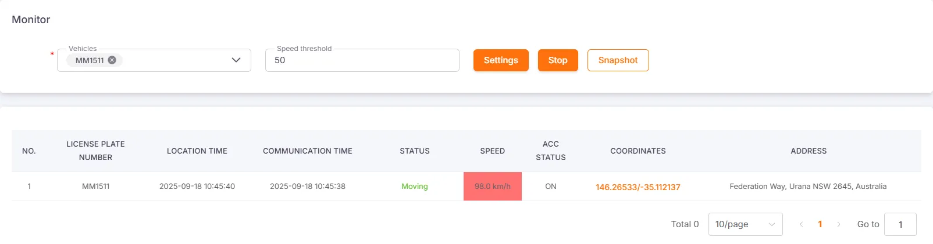The width and height of the screenshot is (933, 244).
Task: Go to next page arrow
Action: (838, 224)
